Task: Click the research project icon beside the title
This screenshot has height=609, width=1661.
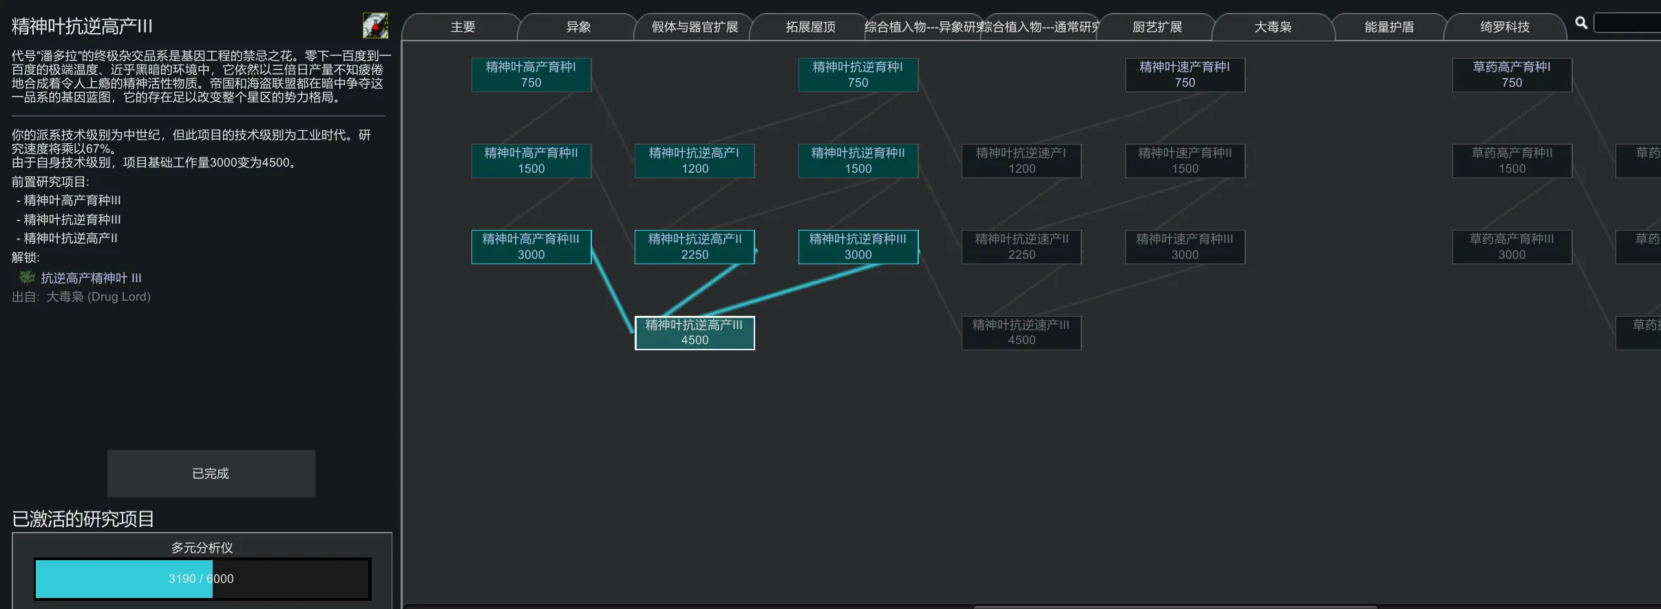Action: tap(375, 25)
